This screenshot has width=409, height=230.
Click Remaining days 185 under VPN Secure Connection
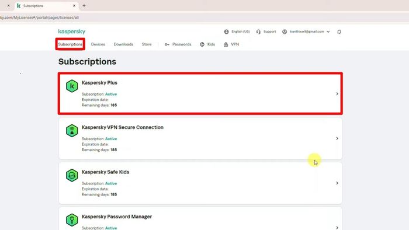(99, 150)
